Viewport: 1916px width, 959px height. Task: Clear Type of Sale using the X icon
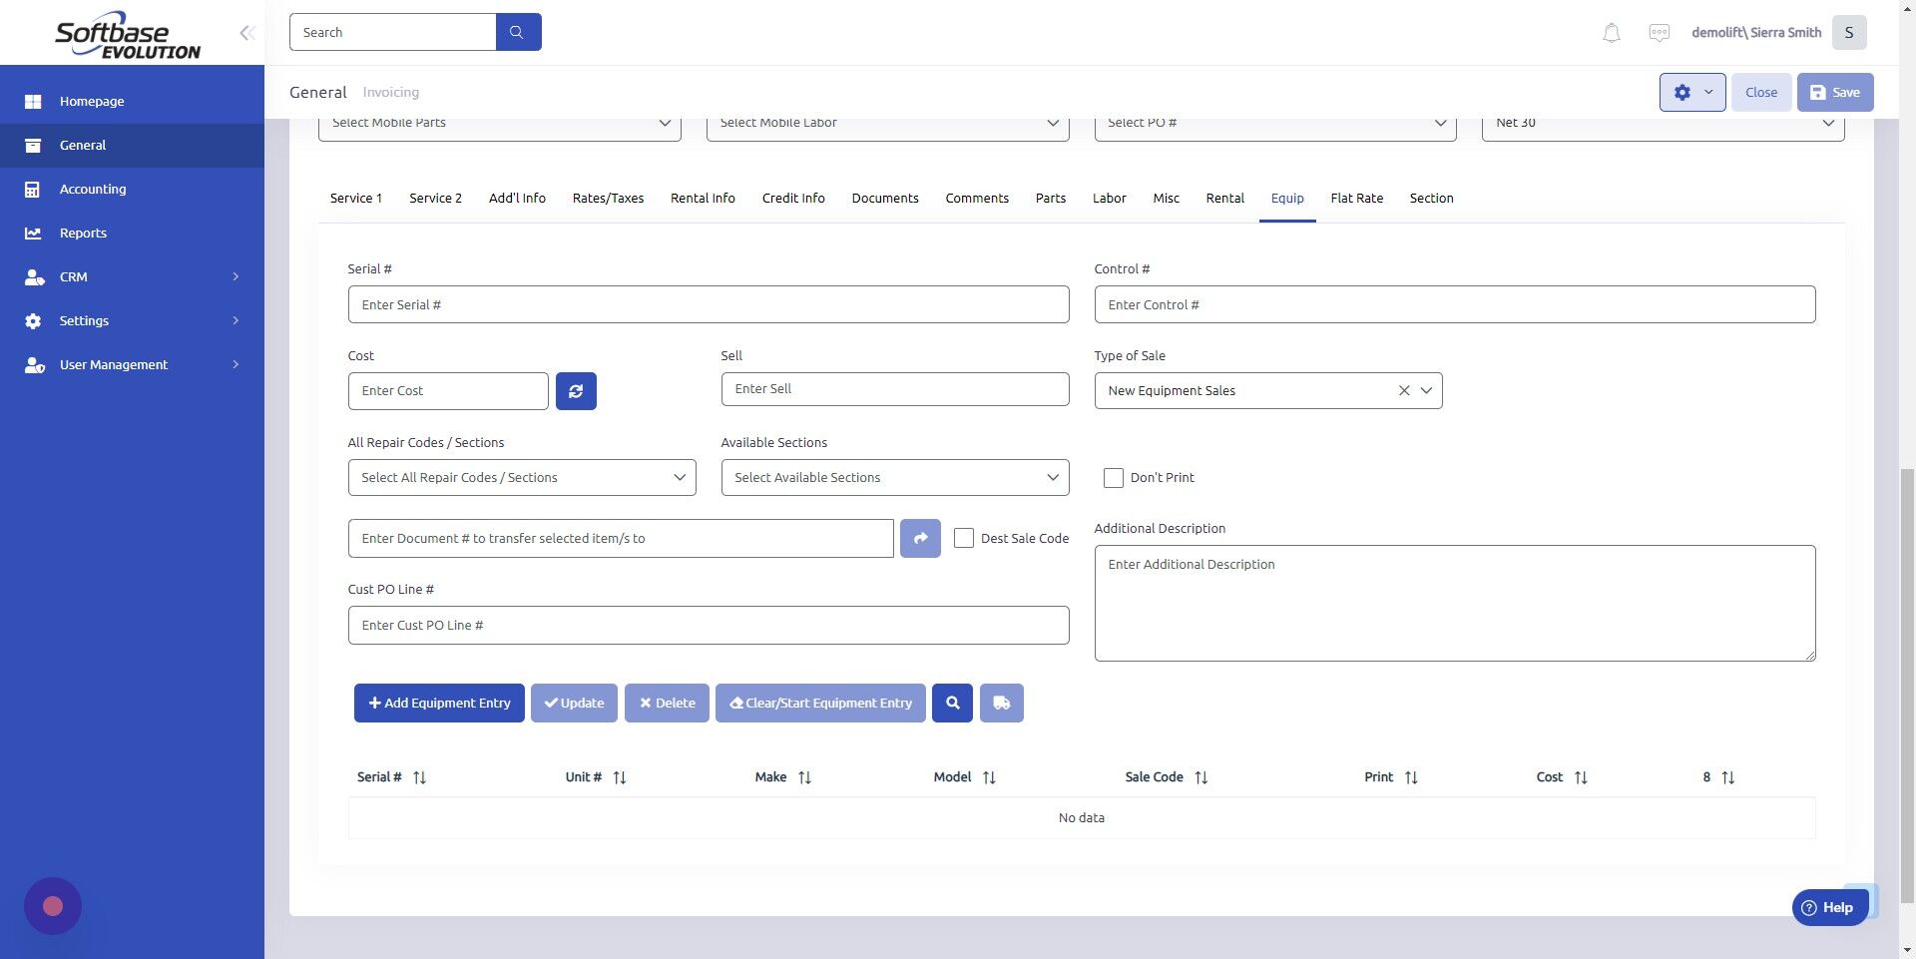pyautogui.click(x=1404, y=390)
